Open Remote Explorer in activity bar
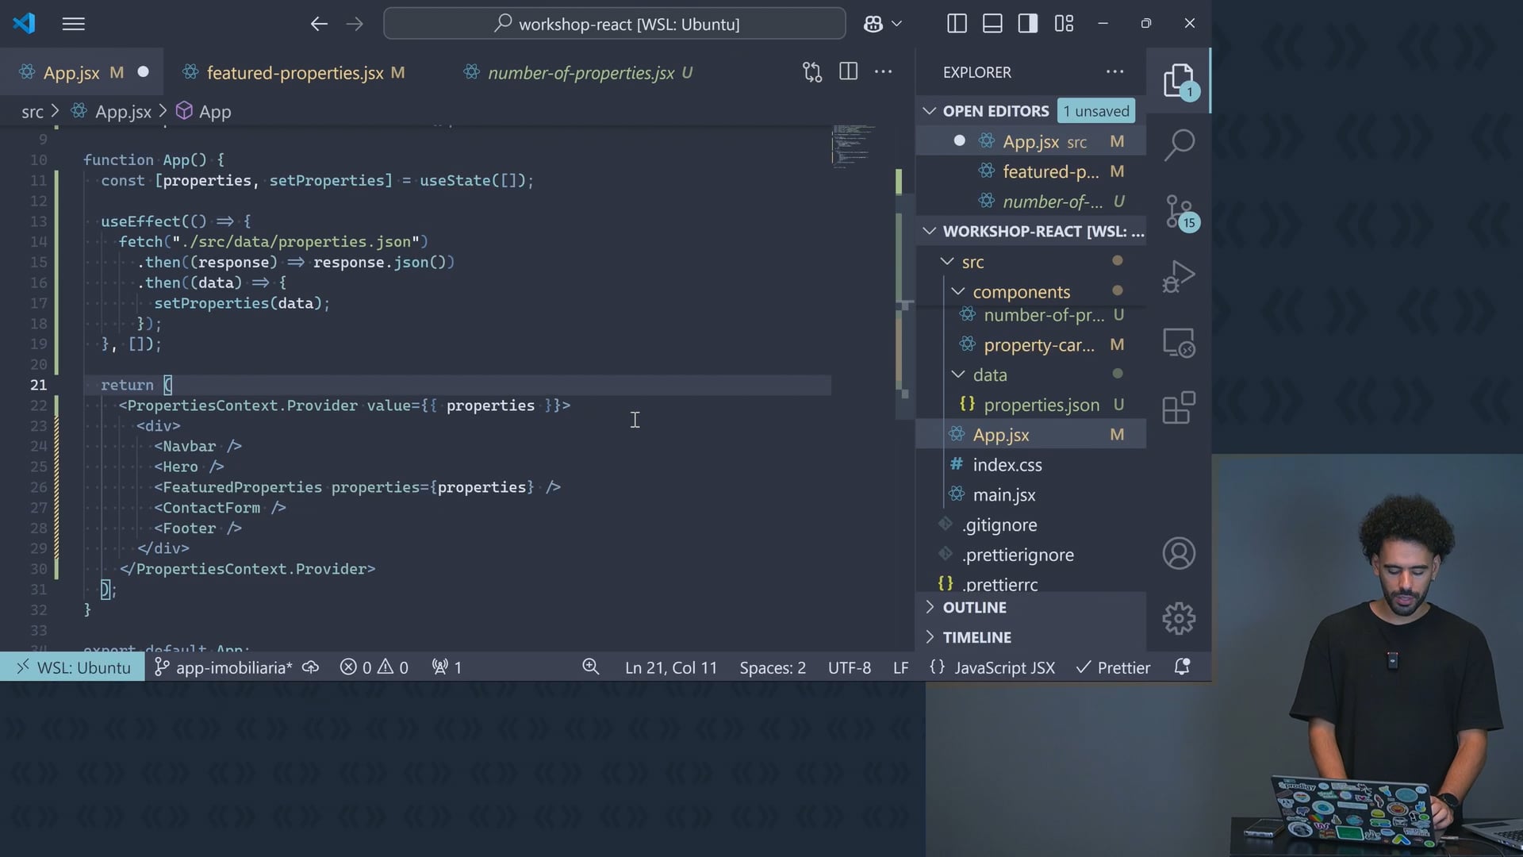The width and height of the screenshot is (1523, 857). point(1179,343)
